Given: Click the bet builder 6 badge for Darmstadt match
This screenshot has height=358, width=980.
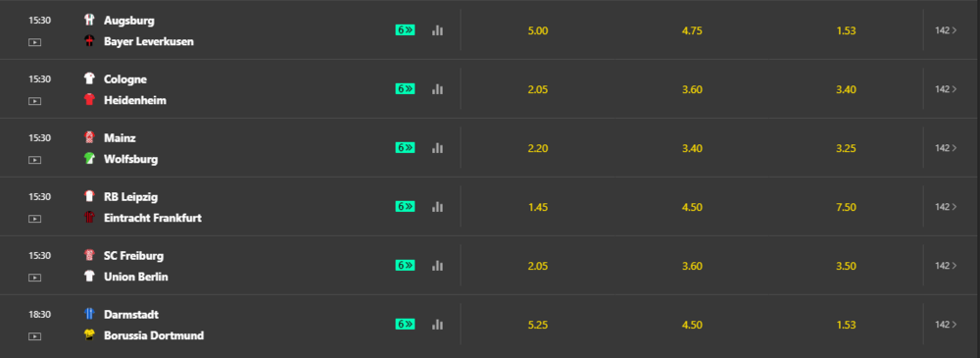Looking at the screenshot, I should (405, 325).
